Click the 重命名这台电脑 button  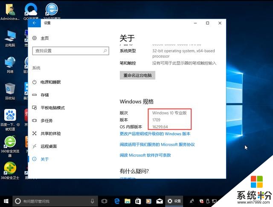pyautogui.click(x=137, y=75)
